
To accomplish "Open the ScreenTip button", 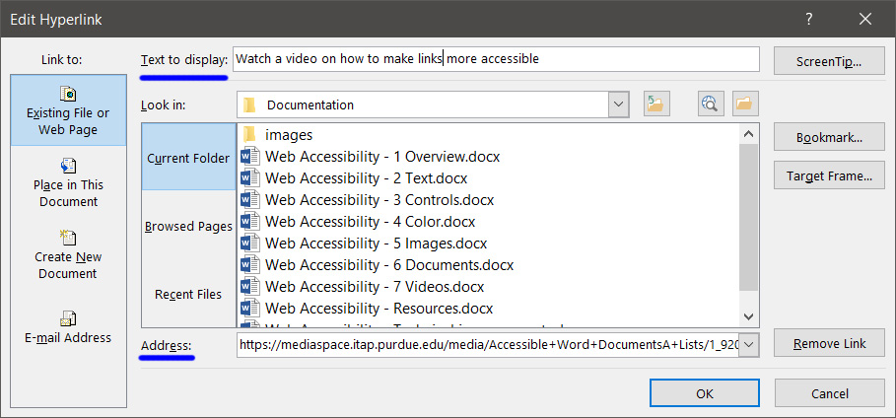I will (829, 61).
